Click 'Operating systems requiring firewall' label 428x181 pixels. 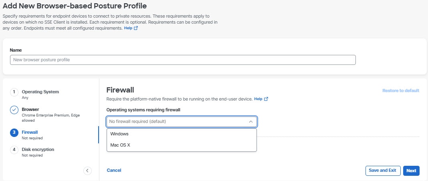click(143, 110)
